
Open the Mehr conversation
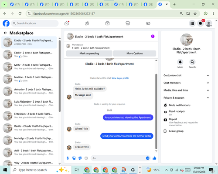coord(29,67)
